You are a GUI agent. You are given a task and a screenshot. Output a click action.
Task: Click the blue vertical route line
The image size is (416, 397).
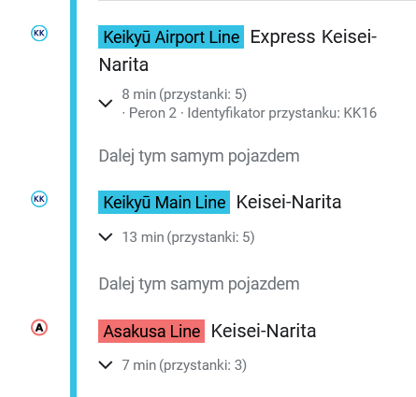tap(74, 198)
